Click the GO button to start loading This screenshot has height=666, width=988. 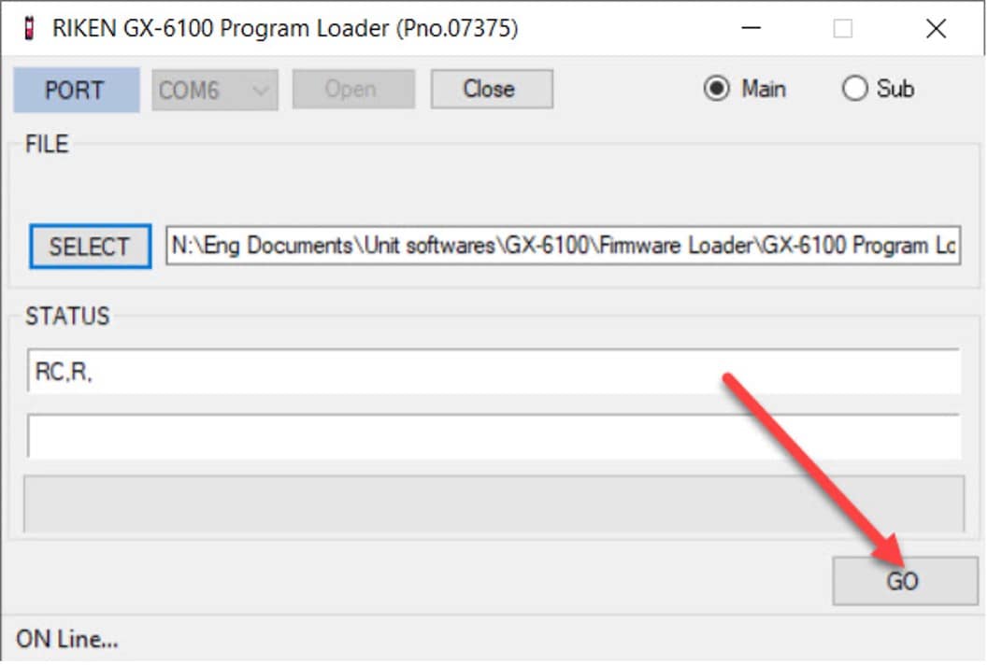pos(904,581)
